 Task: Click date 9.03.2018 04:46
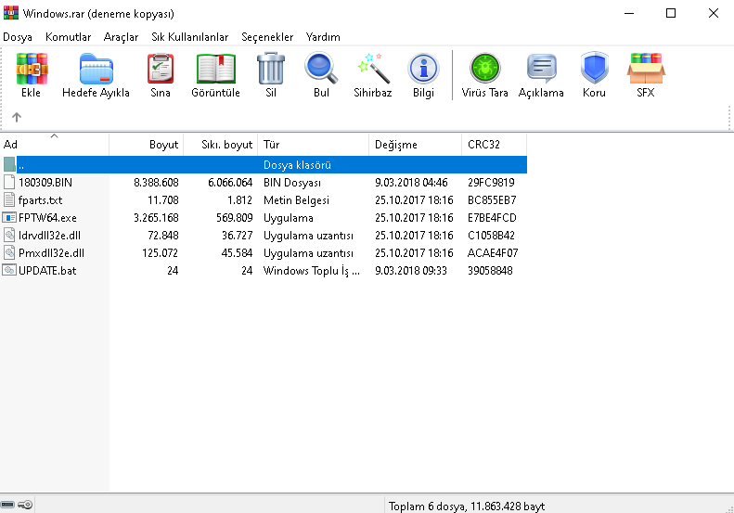point(411,182)
